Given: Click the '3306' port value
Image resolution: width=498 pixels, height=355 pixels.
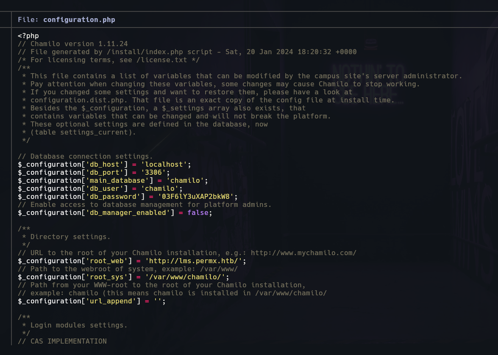Looking at the screenshot, I should (x=153, y=173).
